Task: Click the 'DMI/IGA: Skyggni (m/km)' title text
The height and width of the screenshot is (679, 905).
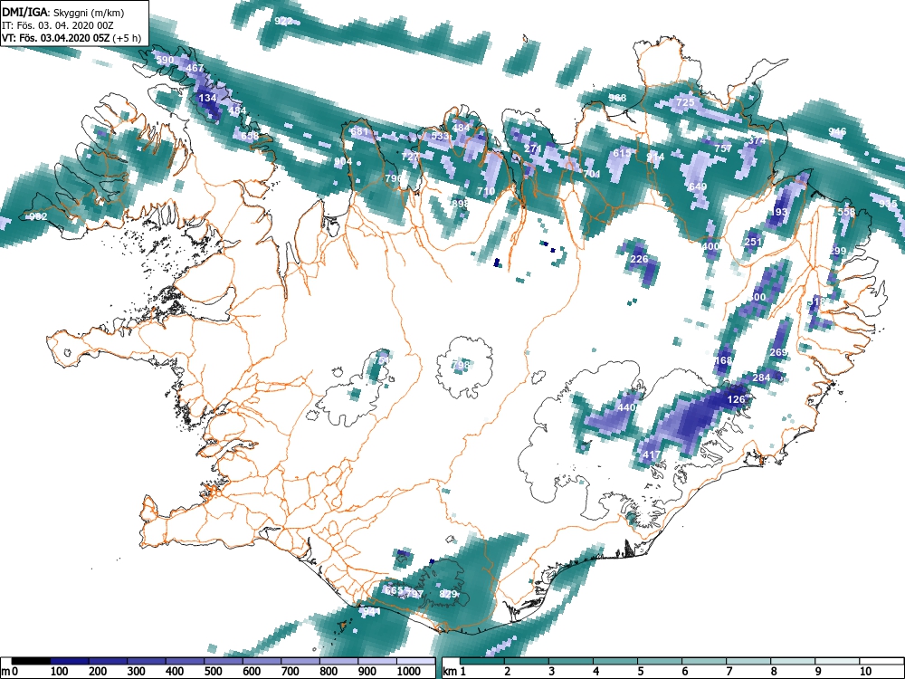Action: [63, 13]
